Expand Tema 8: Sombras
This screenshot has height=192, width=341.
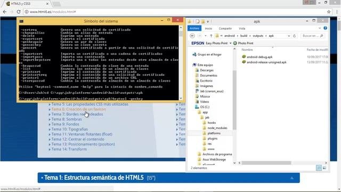[50, 119]
